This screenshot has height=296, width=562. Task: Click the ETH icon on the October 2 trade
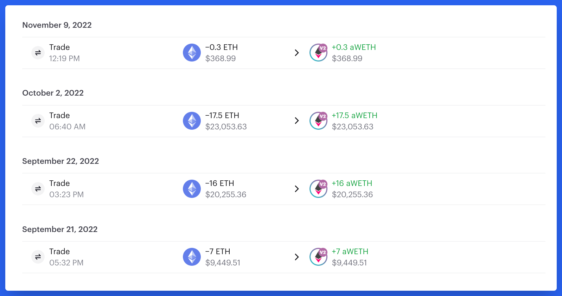tap(192, 121)
